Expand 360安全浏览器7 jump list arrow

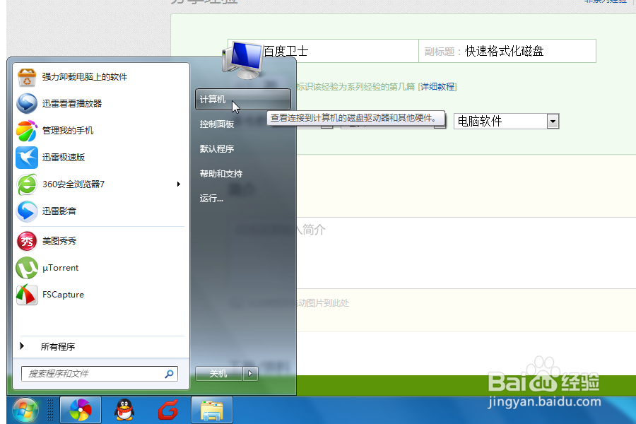tap(179, 184)
